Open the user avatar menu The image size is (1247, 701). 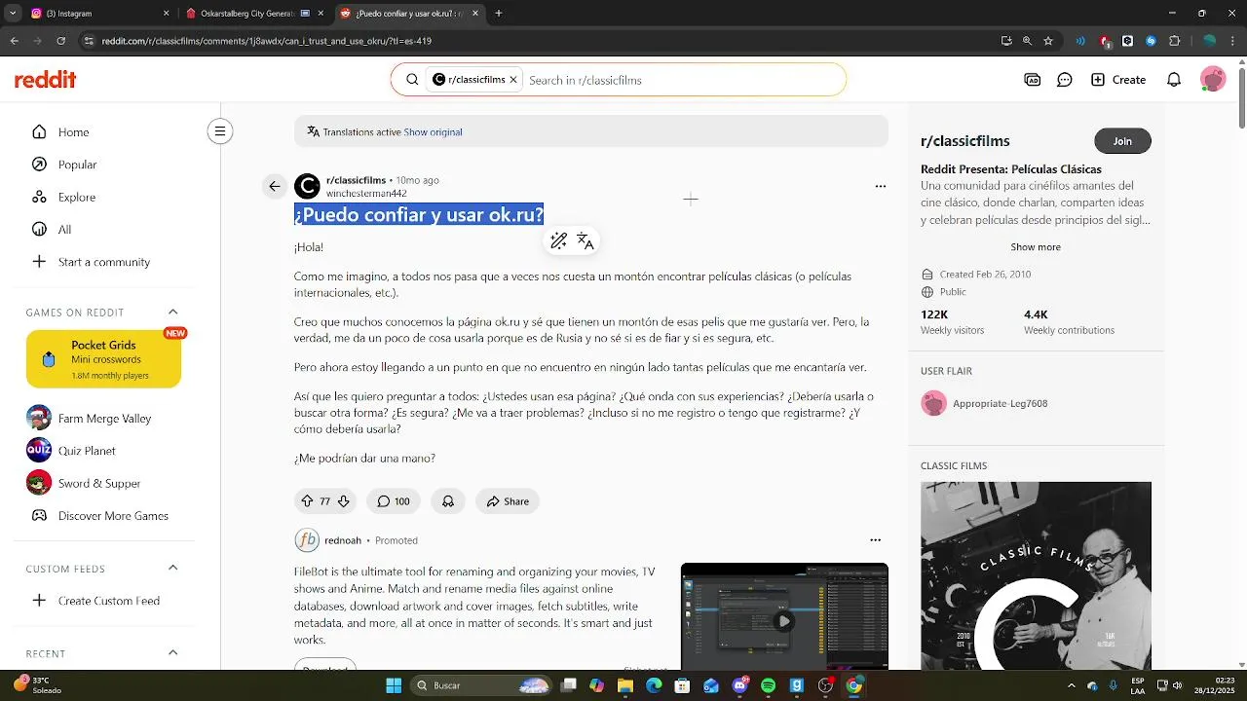(x=1213, y=80)
